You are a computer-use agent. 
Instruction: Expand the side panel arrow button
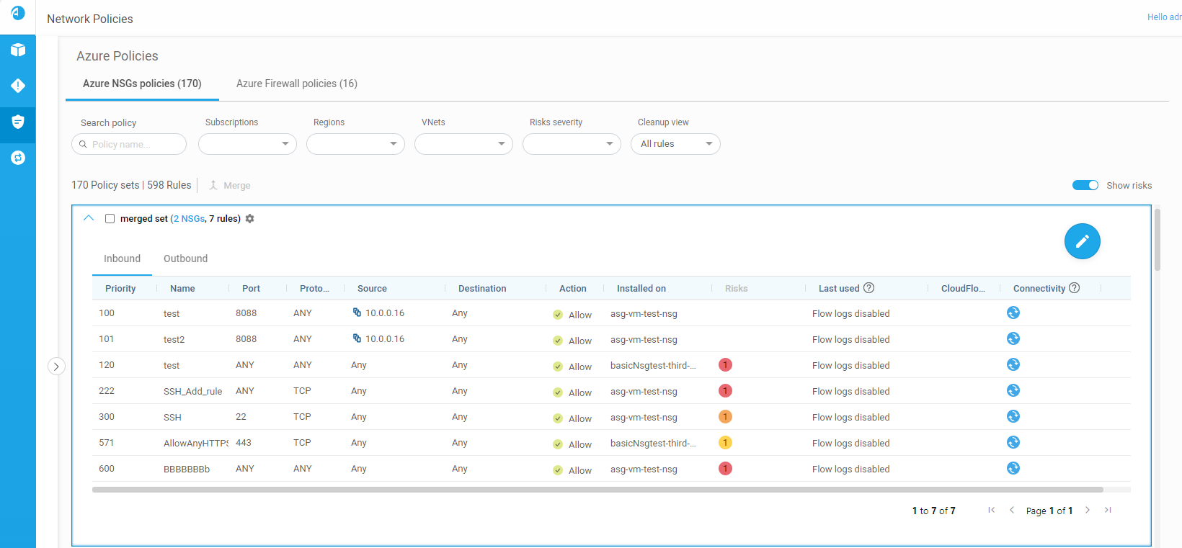coord(56,367)
